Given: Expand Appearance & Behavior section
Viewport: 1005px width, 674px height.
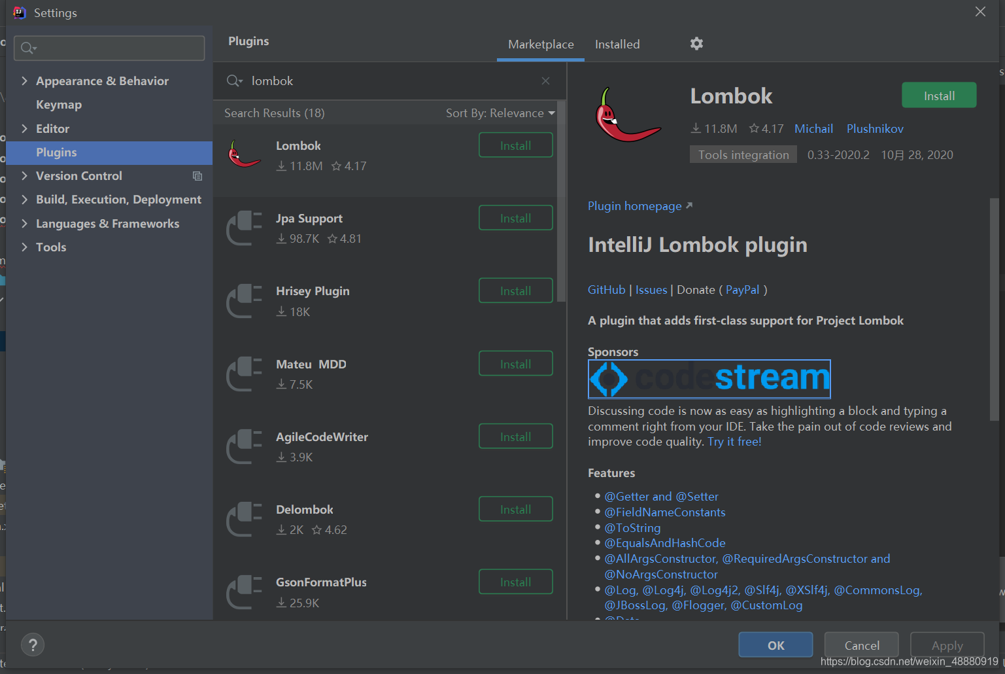Looking at the screenshot, I should coord(24,80).
